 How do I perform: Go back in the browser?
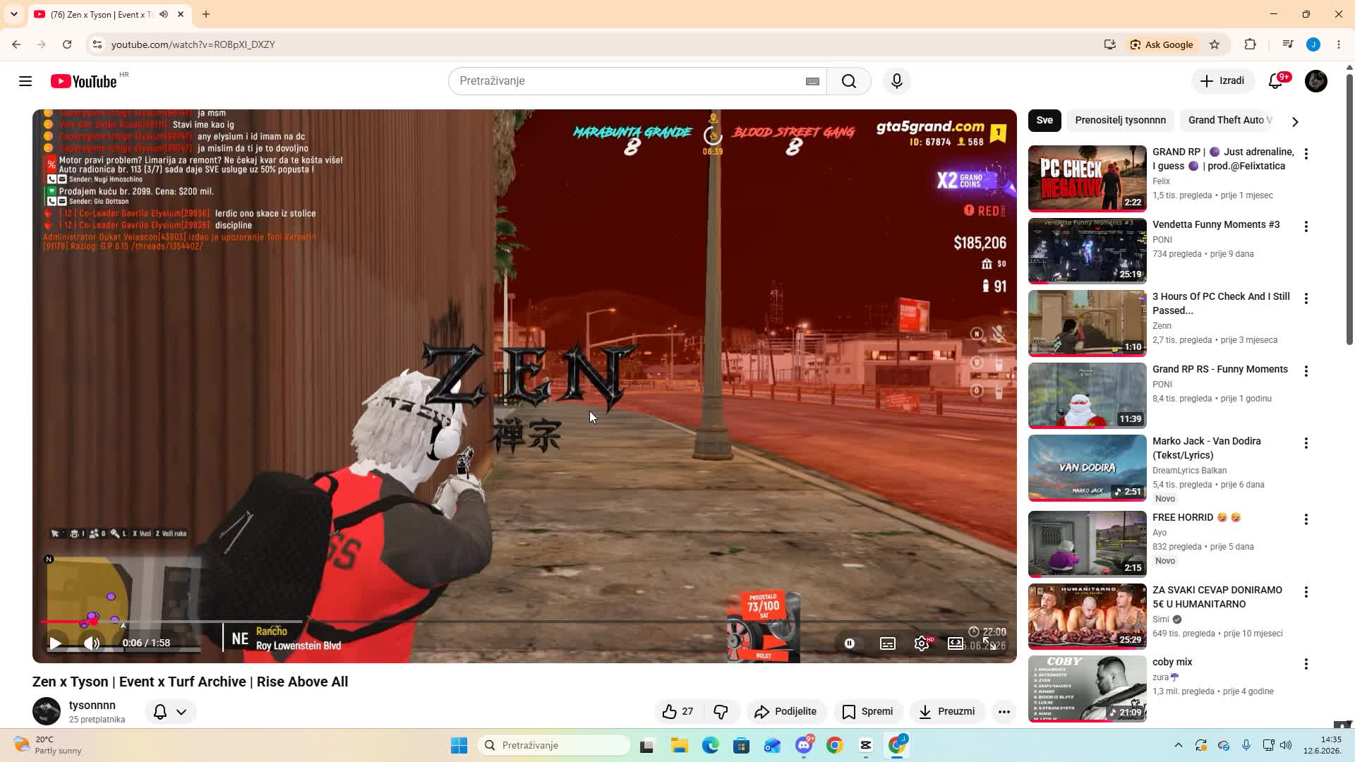pos(16,44)
